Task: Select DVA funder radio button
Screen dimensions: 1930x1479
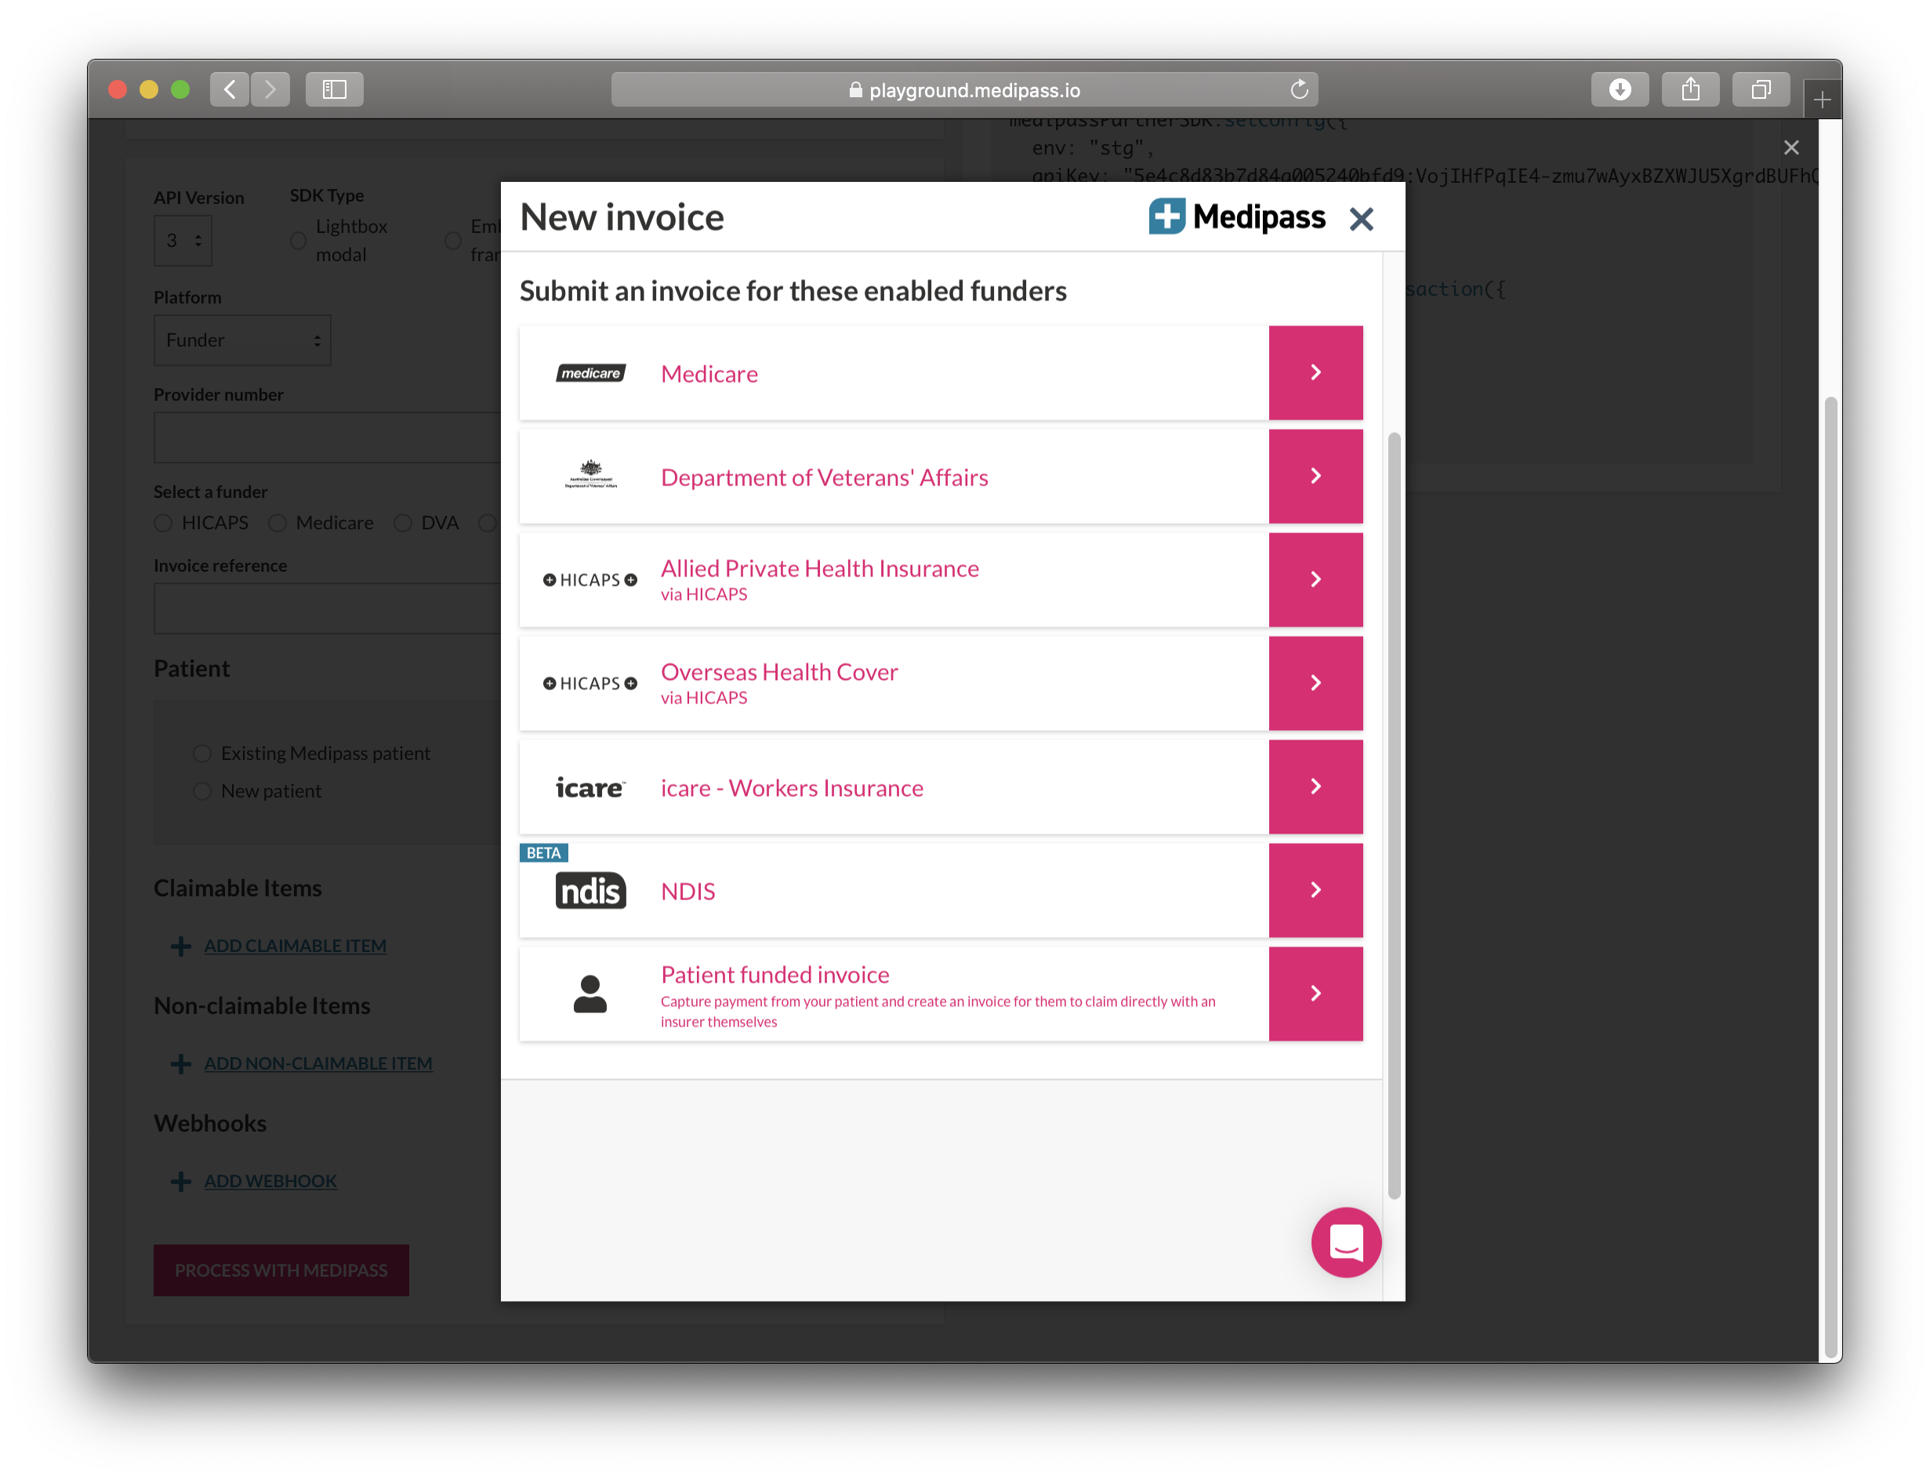Action: pyautogui.click(x=402, y=523)
